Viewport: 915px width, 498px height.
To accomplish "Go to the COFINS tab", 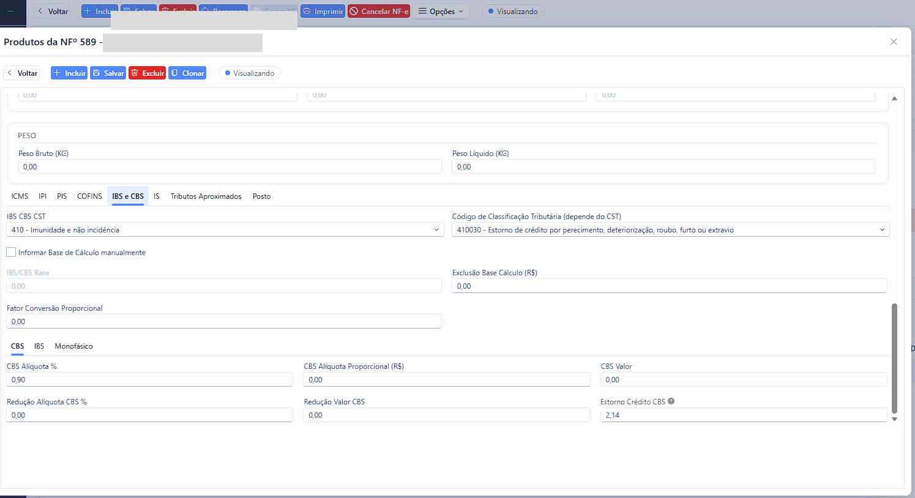I will [x=89, y=196].
